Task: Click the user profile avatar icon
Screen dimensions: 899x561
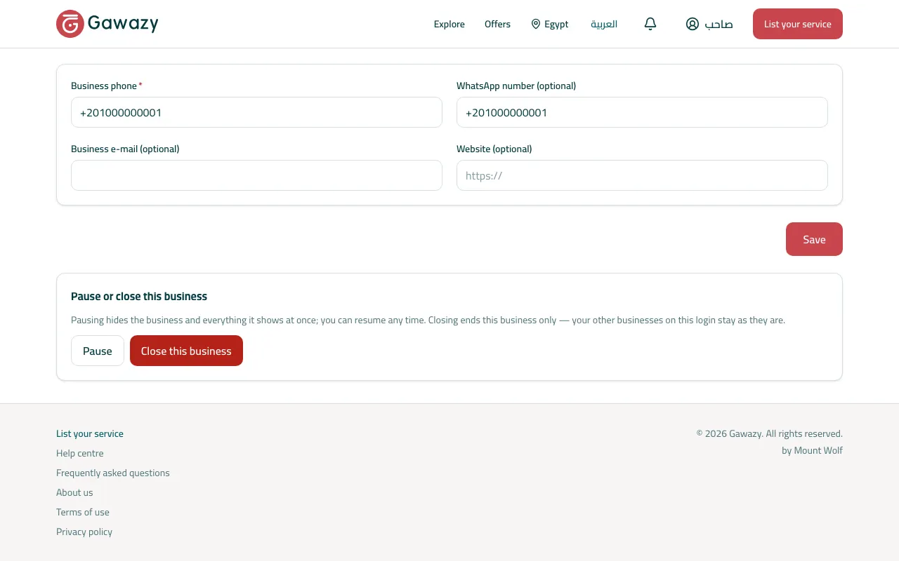Action: click(693, 24)
